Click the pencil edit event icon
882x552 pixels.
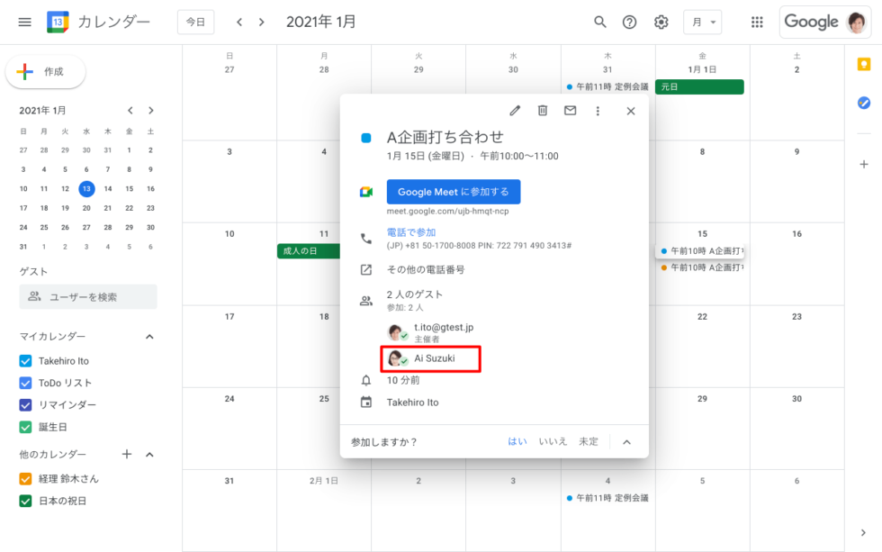(x=515, y=111)
